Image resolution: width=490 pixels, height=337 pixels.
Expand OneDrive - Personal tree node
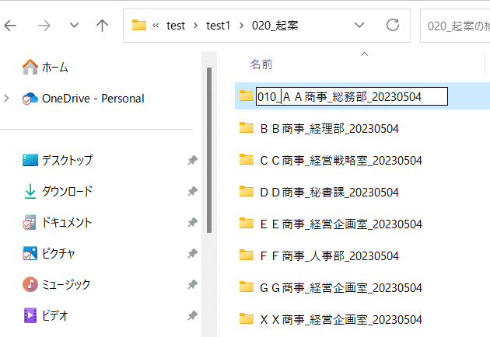coord(6,99)
